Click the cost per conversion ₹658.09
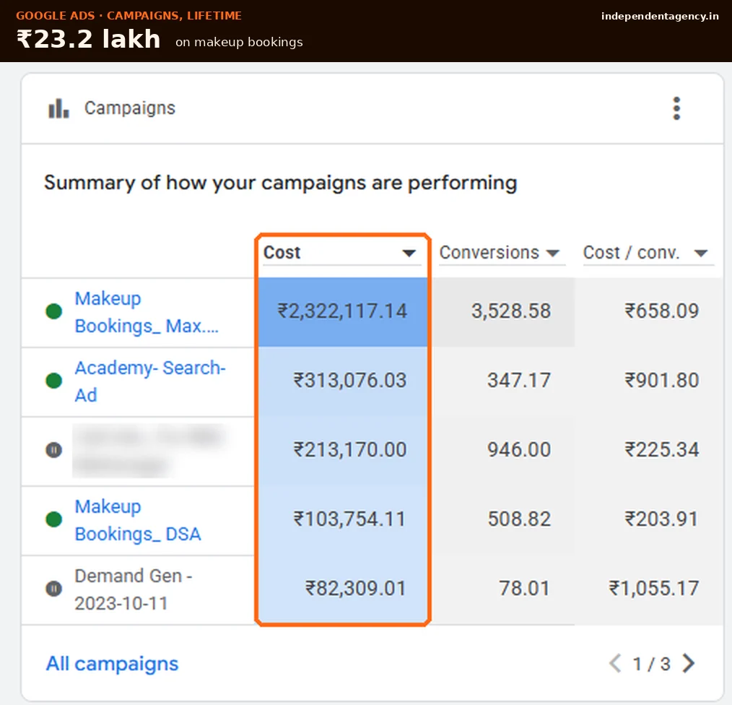The image size is (732, 705). 662,311
